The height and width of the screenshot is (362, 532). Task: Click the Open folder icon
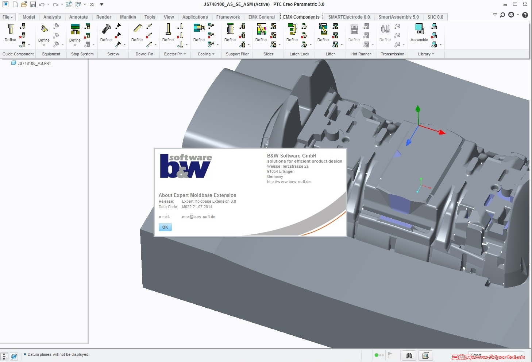click(24, 4)
